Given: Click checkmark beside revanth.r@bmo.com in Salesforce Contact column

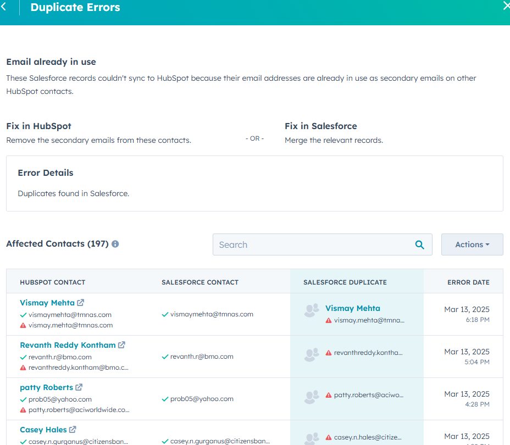Looking at the screenshot, I should (x=165, y=357).
